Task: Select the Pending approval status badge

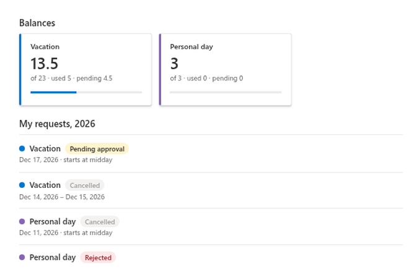Action: (97, 149)
